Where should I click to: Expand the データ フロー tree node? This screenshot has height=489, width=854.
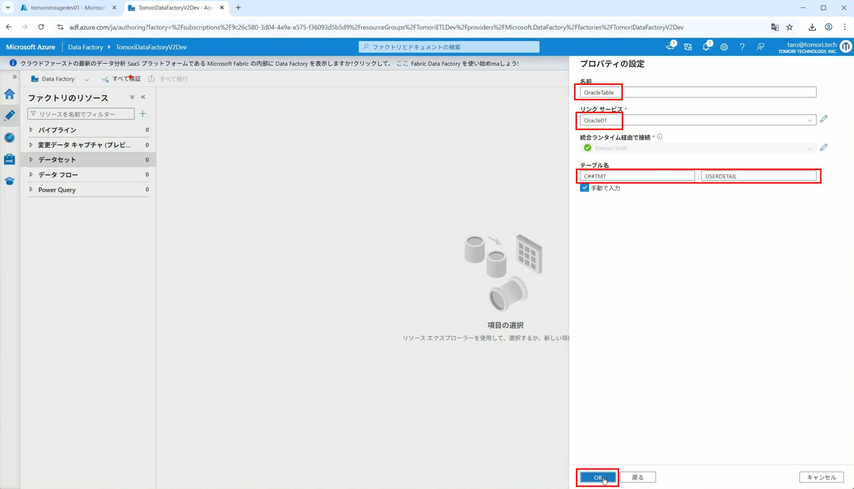[x=31, y=175]
